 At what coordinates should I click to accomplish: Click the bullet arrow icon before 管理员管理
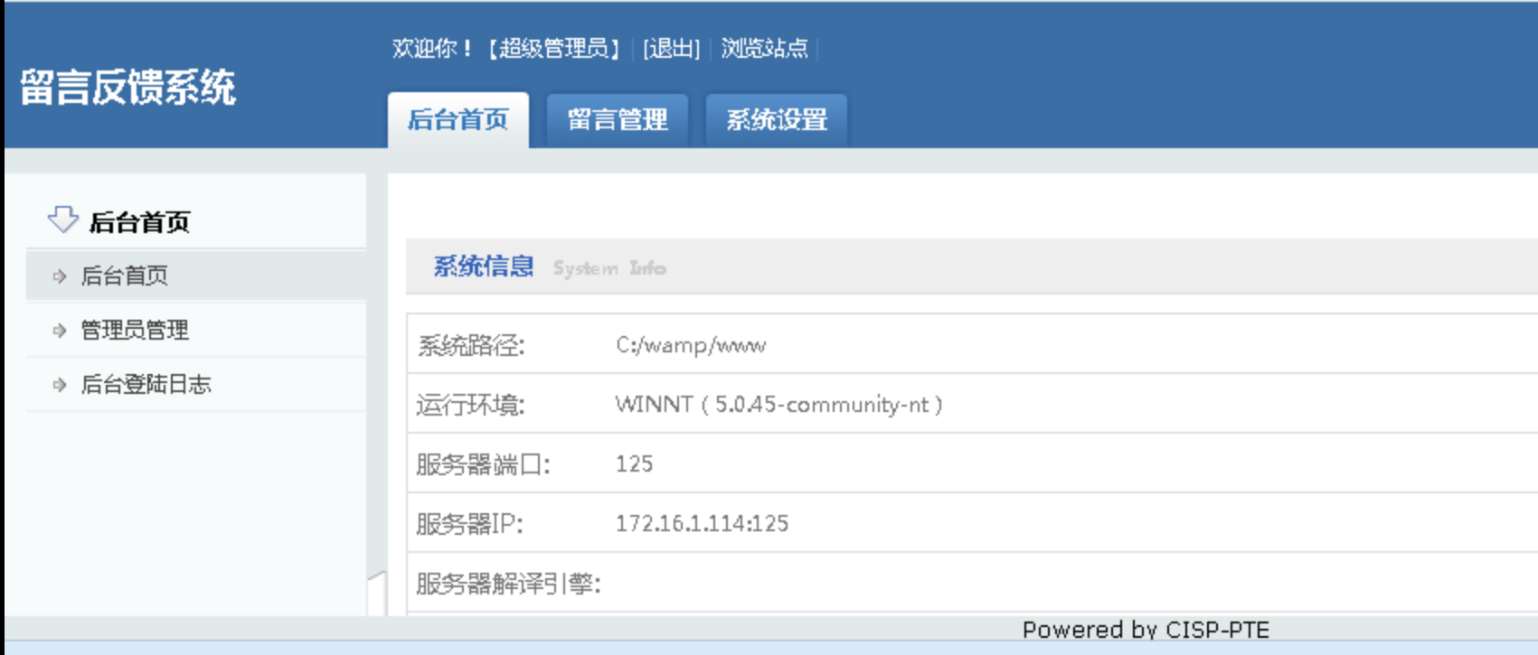[60, 331]
